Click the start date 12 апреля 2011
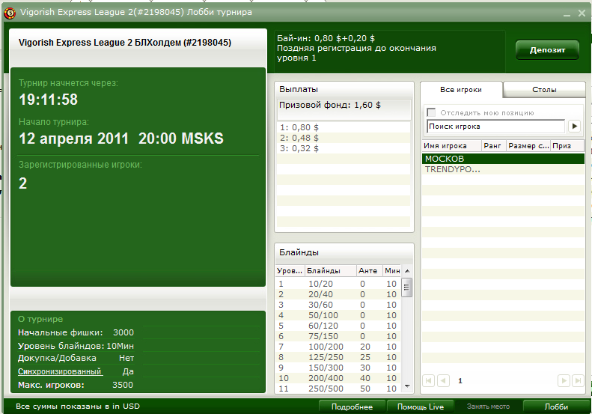 [73, 138]
